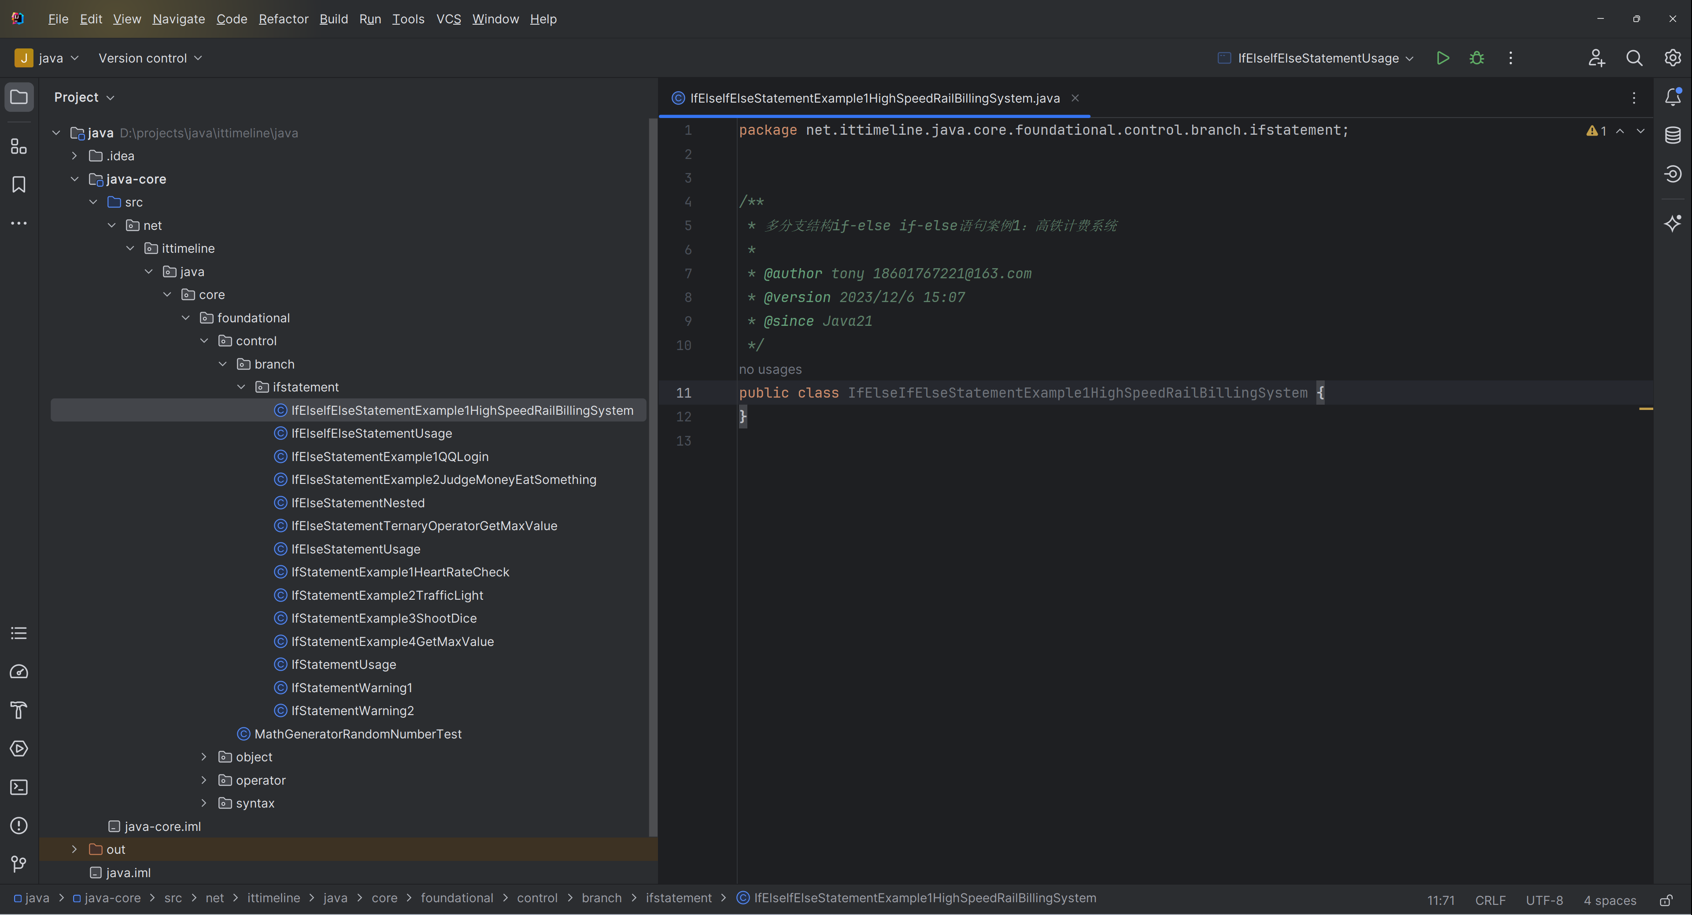The height and width of the screenshot is (915, 1692).
Task: Show more tool windows ellipsis
Action: (19, 223)
